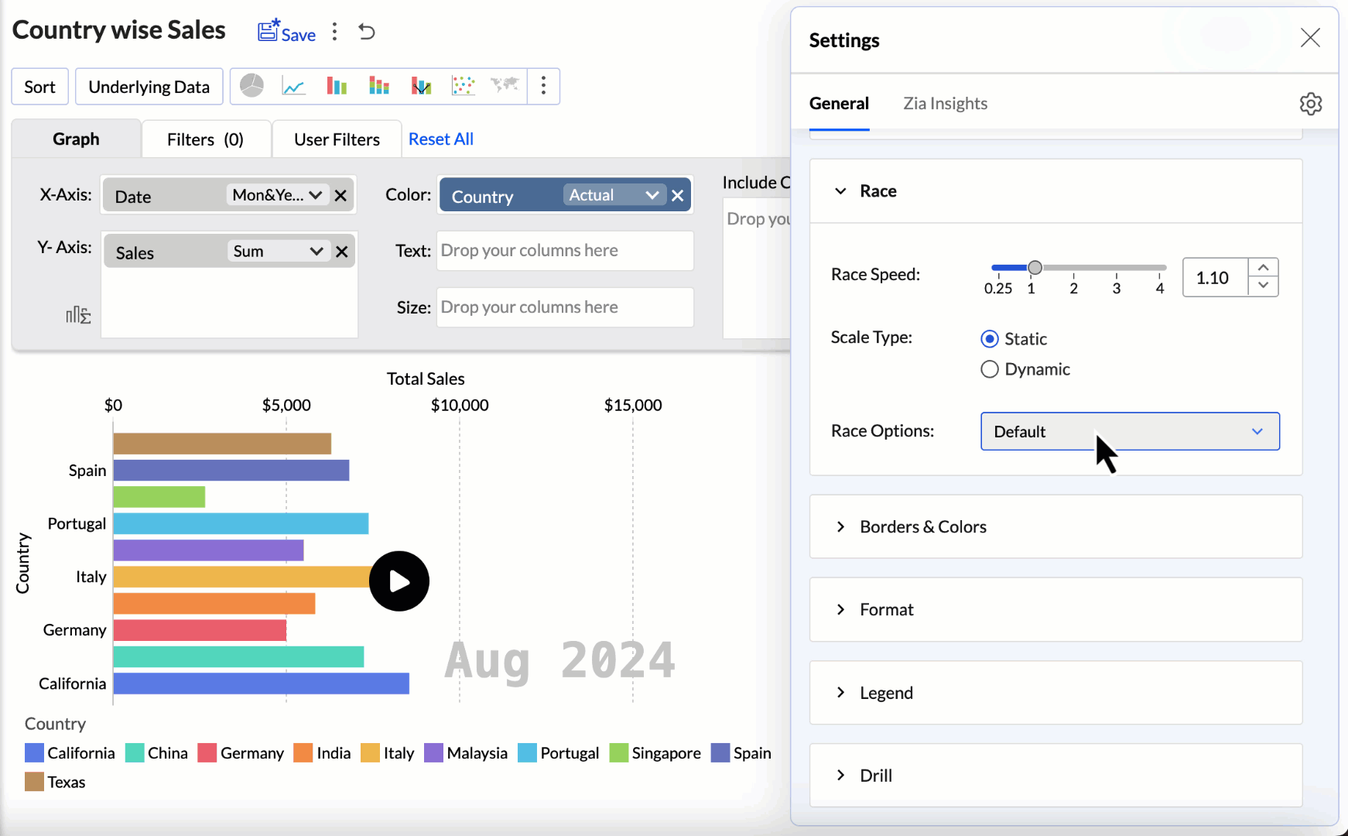Play the bar race animation

tap(399, 581)
